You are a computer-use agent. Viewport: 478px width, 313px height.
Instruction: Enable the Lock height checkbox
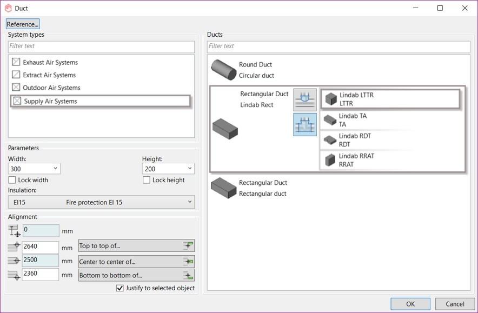(147, 180)
